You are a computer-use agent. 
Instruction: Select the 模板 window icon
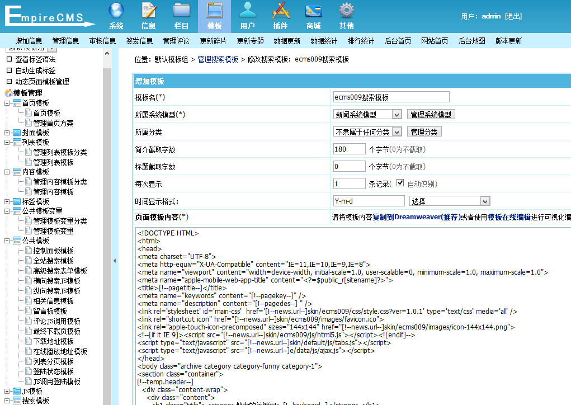click(215, 11)
